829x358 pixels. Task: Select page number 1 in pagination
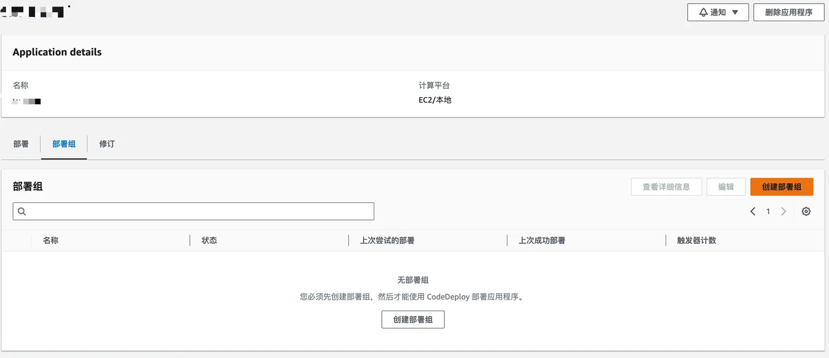tap(768, 211)
